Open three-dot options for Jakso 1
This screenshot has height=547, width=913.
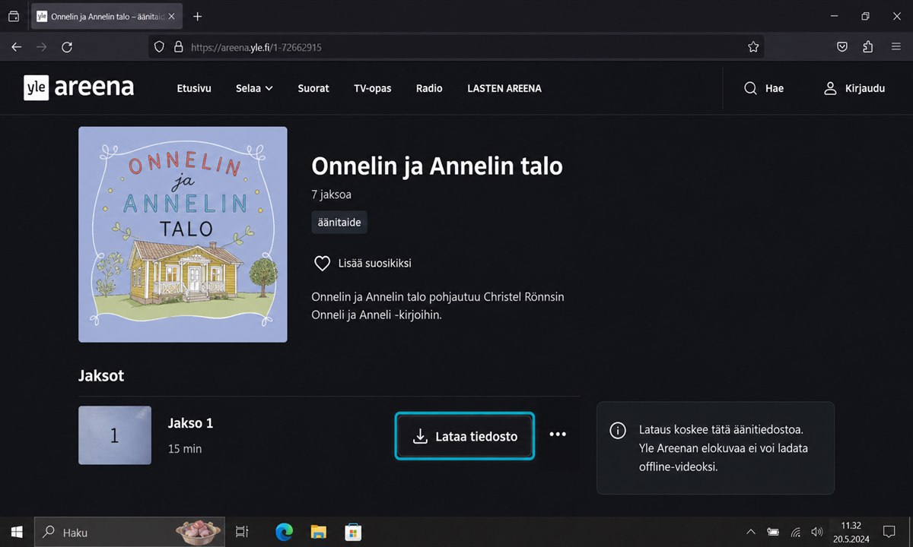tap(558, 435)
